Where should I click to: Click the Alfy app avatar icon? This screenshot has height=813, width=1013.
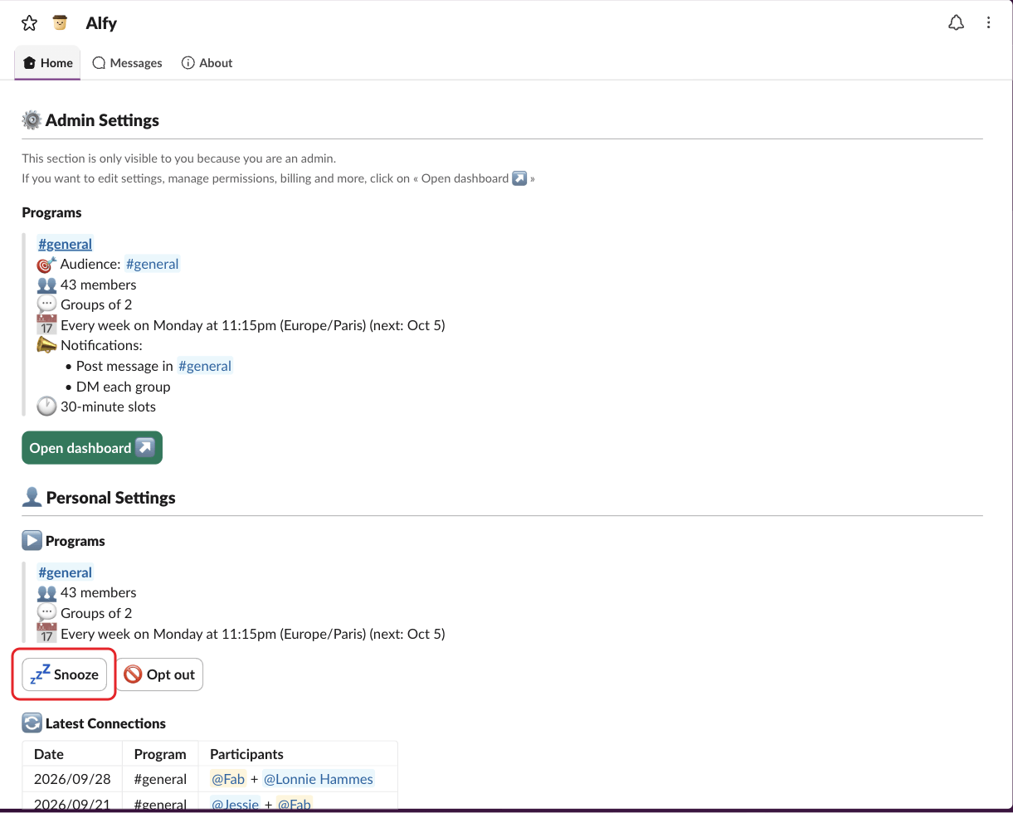60,22
